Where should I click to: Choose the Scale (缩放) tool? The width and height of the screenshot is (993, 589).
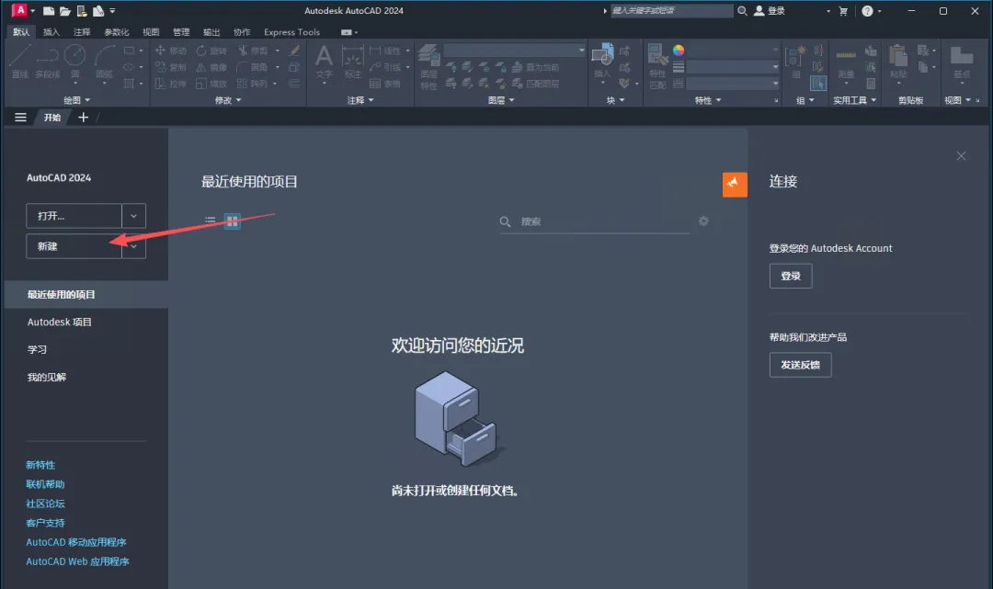[x=211, y=84]
